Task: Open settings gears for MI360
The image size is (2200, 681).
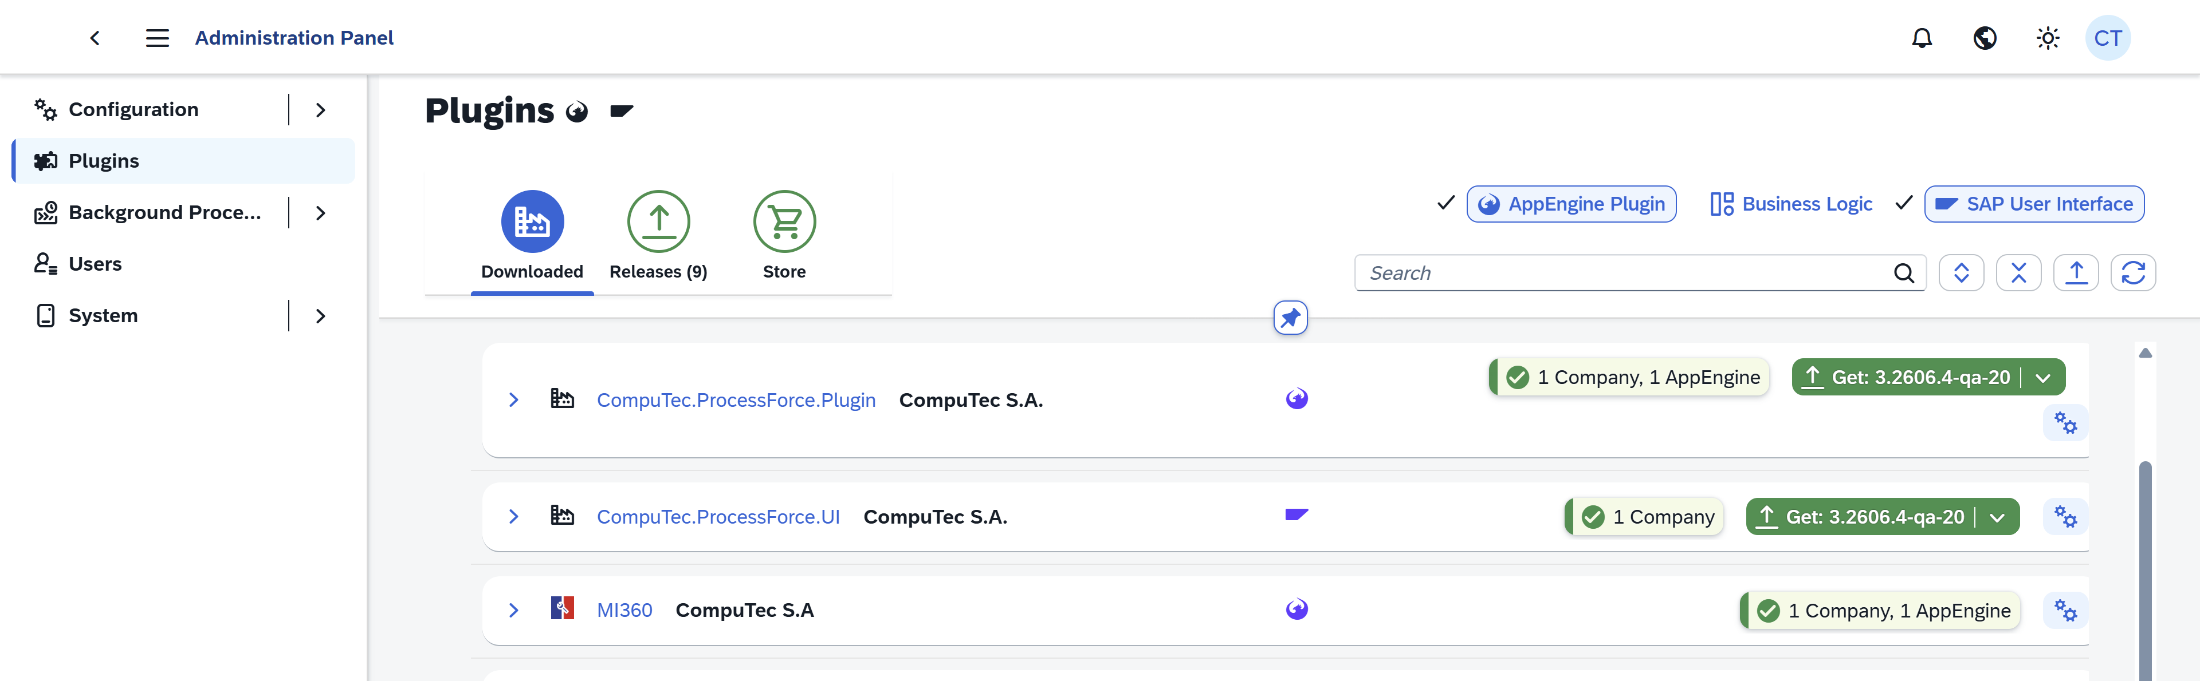Action: [2065, 610]
